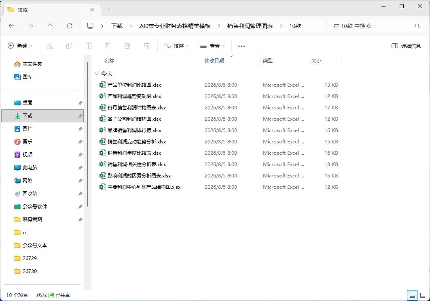Click the Copy icon in toolbar
Viewport: 430px width, 301px height.
pos(69,46)
